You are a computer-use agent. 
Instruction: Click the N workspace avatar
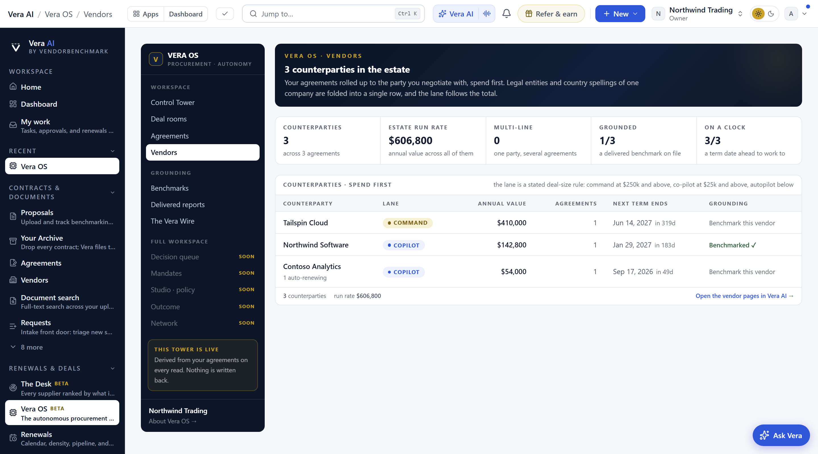[658, 14]
